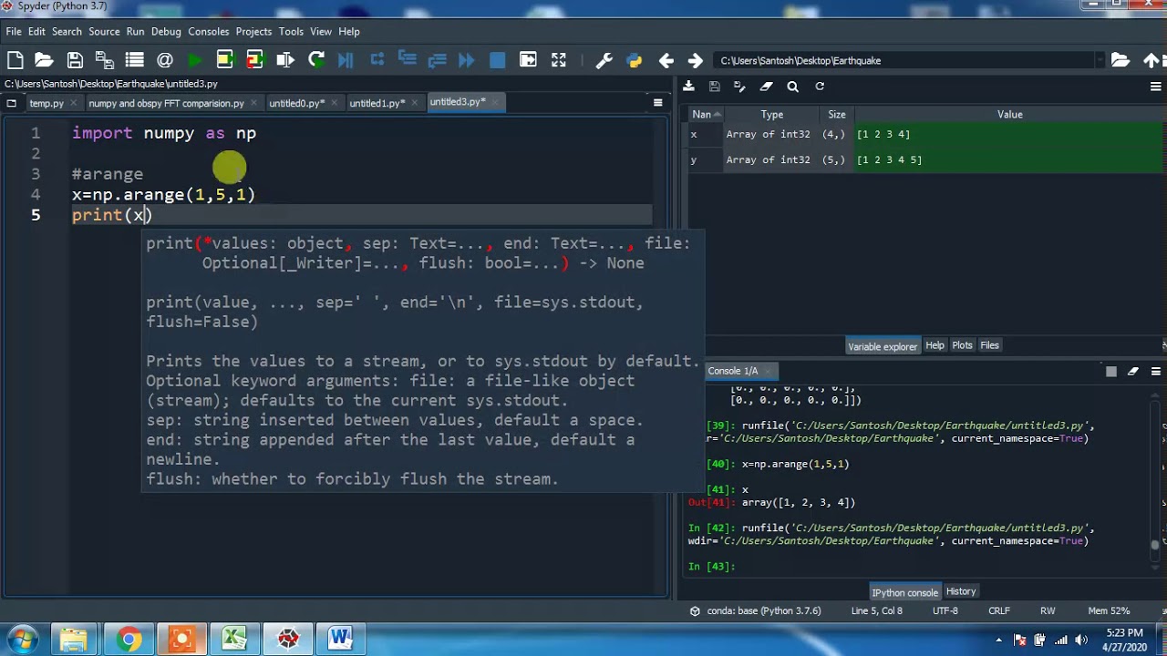
Task: Search variables magnifier icon
Action: tap(792, 87)
